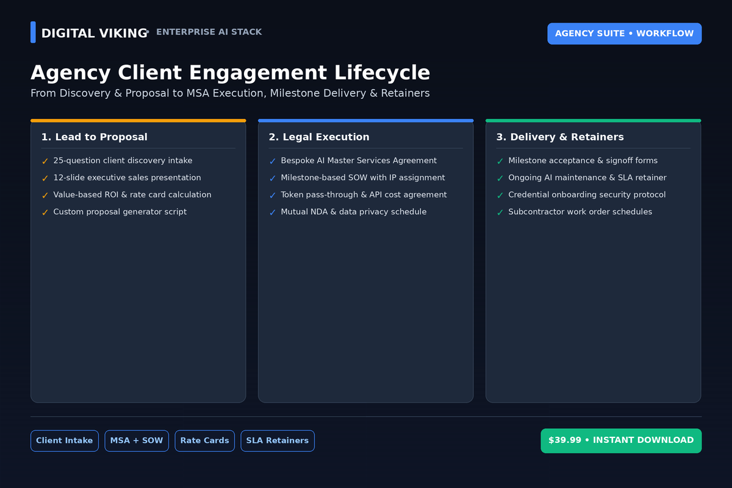Screen dimensions: 732x488
Task: Click the Agency Client Engagement Lifecycle heading
Action: point(231,73)
